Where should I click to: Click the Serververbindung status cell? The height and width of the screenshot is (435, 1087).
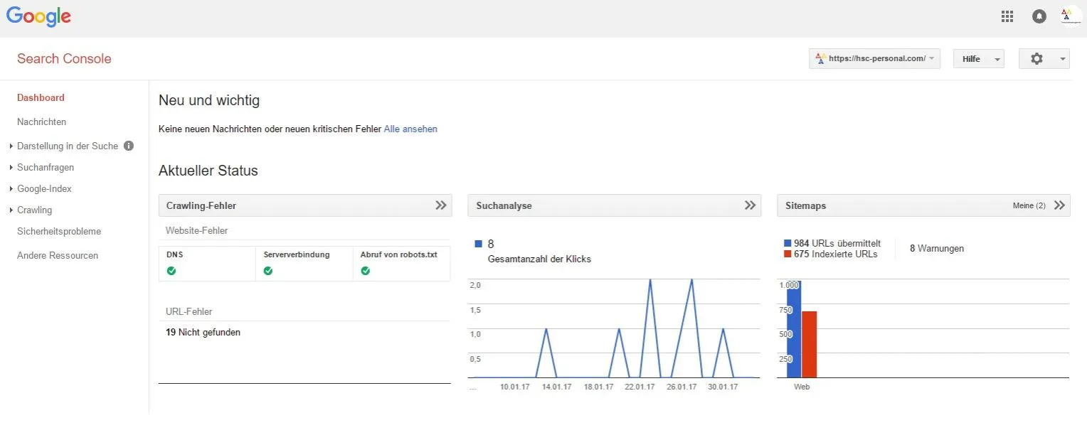tap(304, 264)
